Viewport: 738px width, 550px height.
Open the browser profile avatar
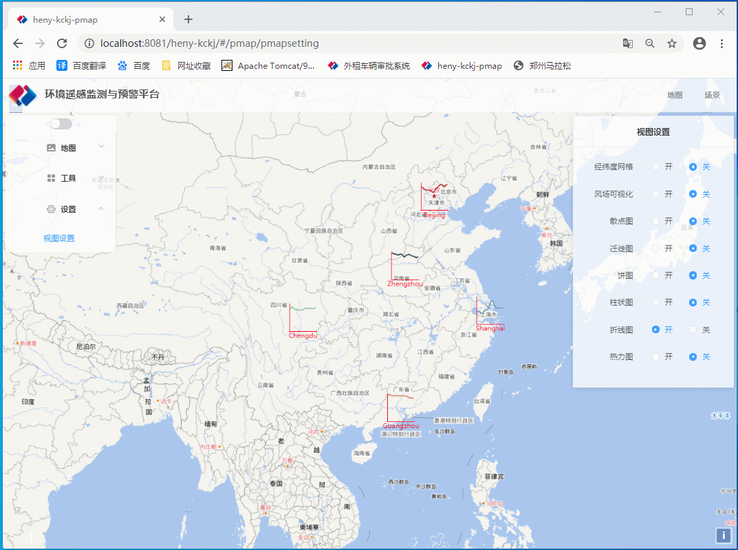pyautogui.click(x=699, y=43)
